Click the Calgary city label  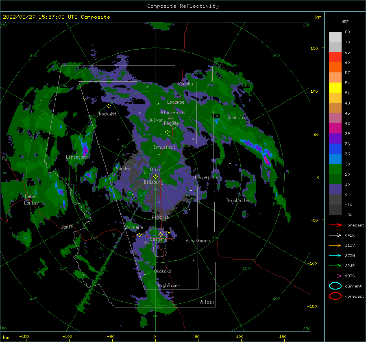(159, 239)
